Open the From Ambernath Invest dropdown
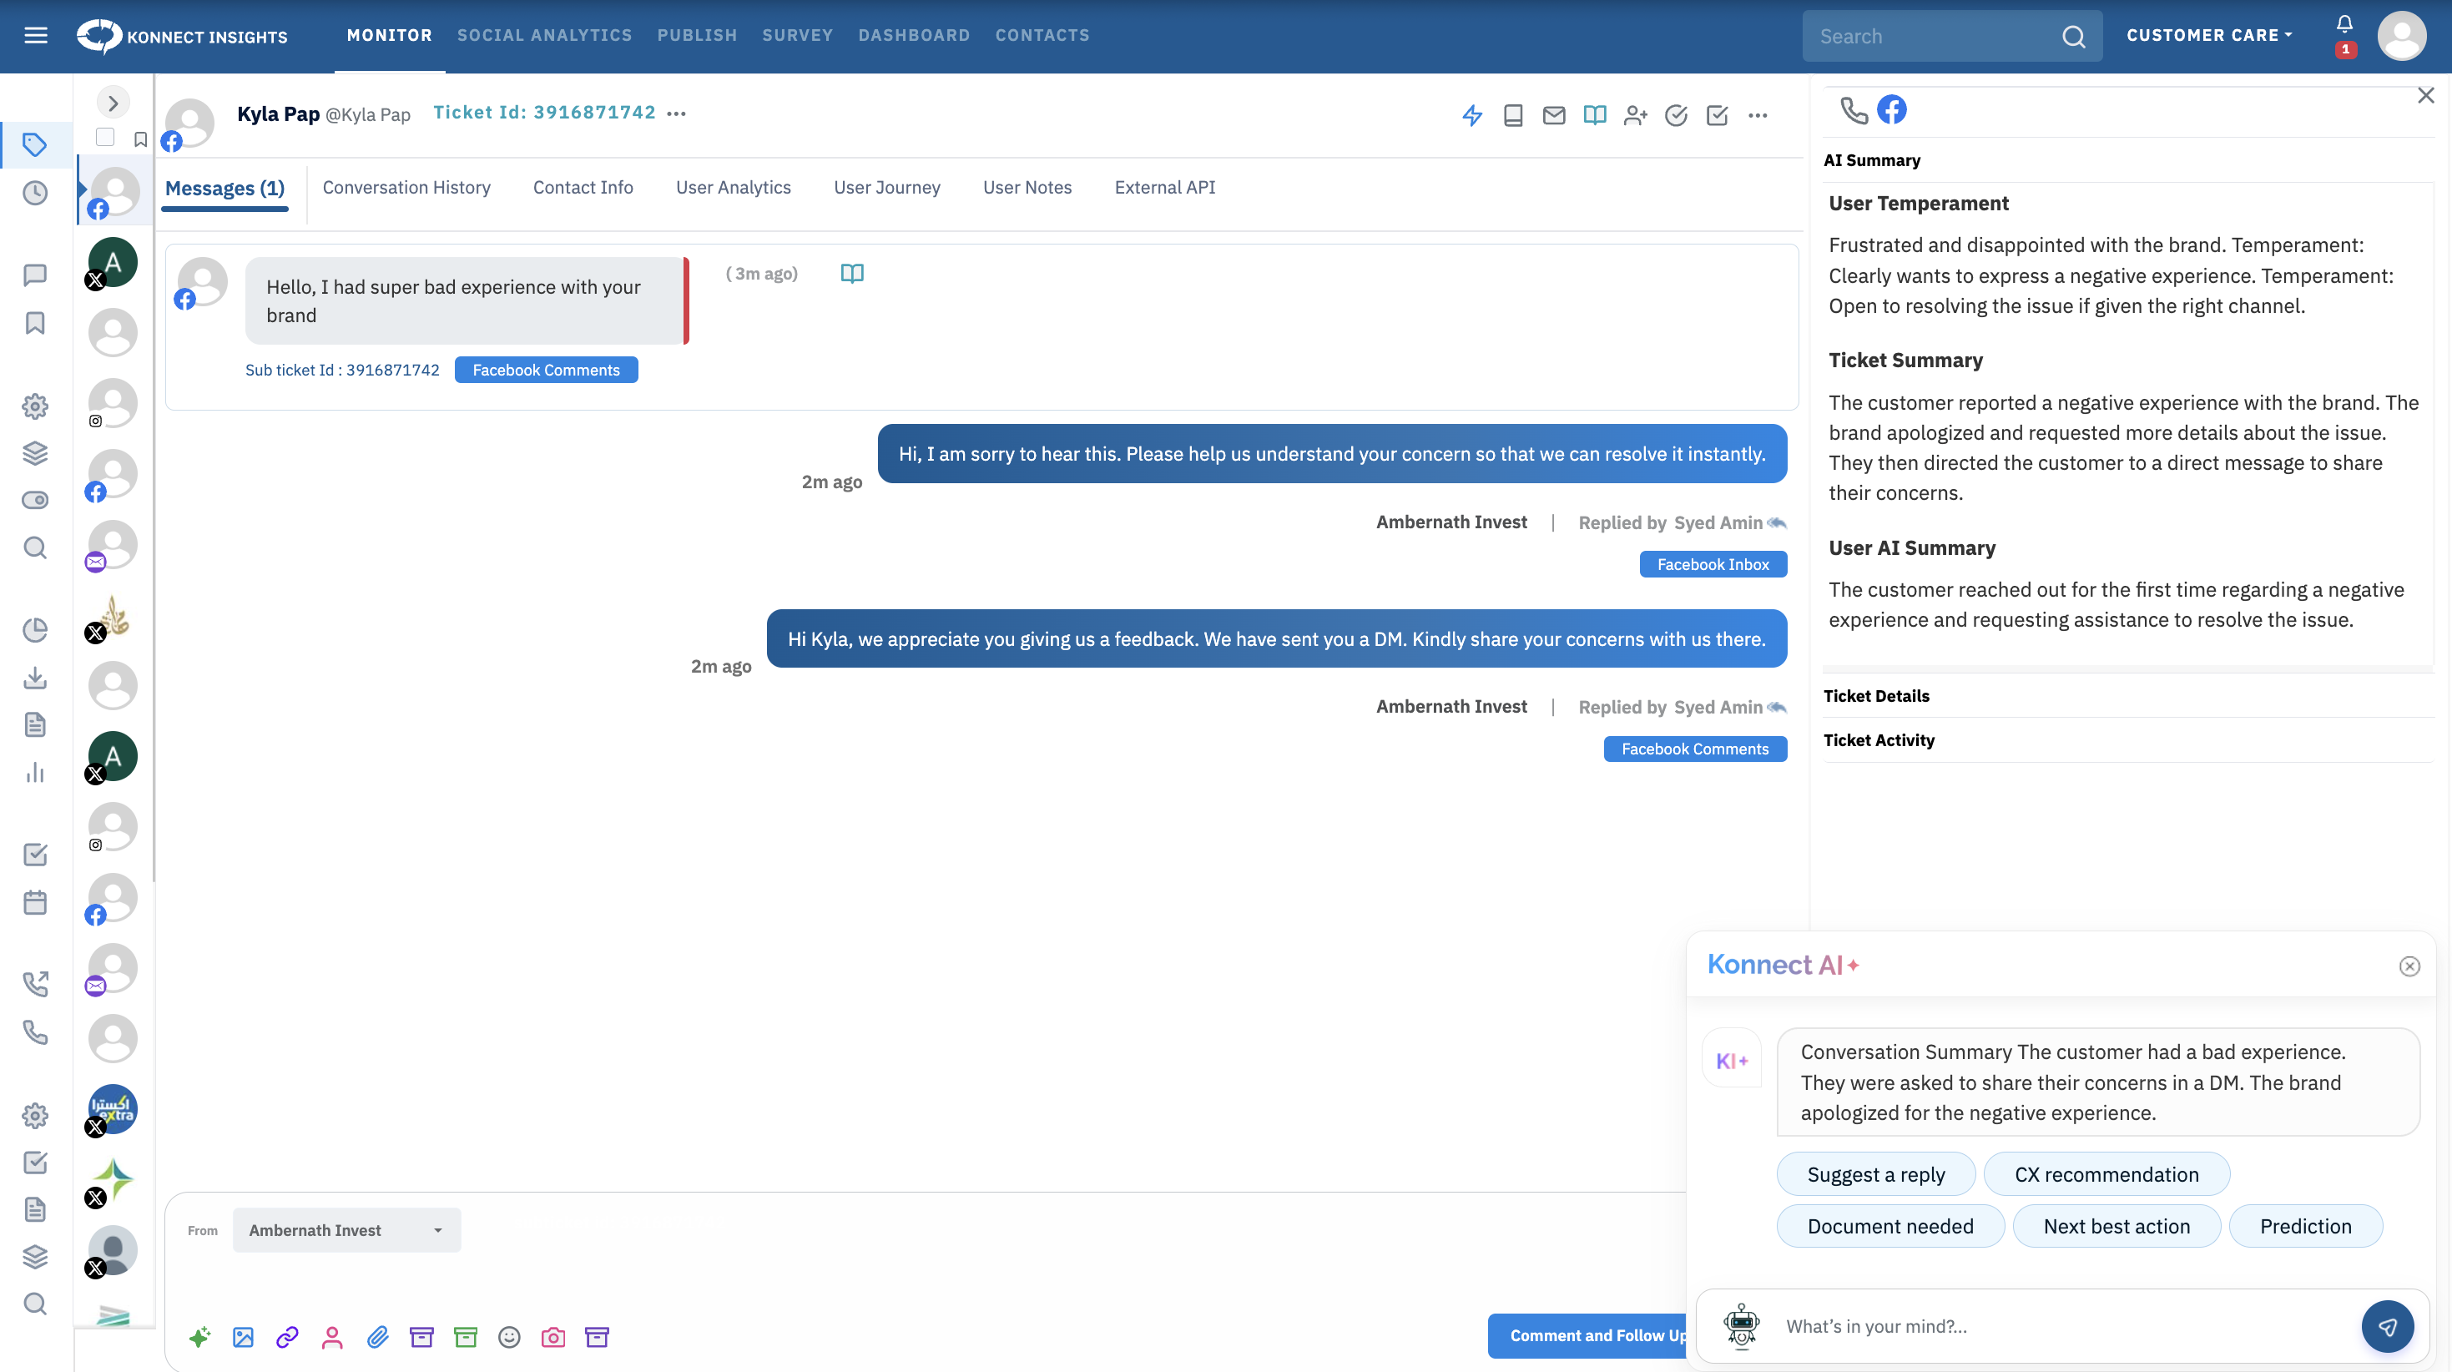 [346, 1230]
